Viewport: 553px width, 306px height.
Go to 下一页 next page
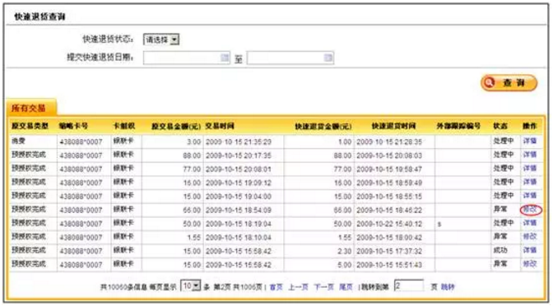(x=323, y=287)
